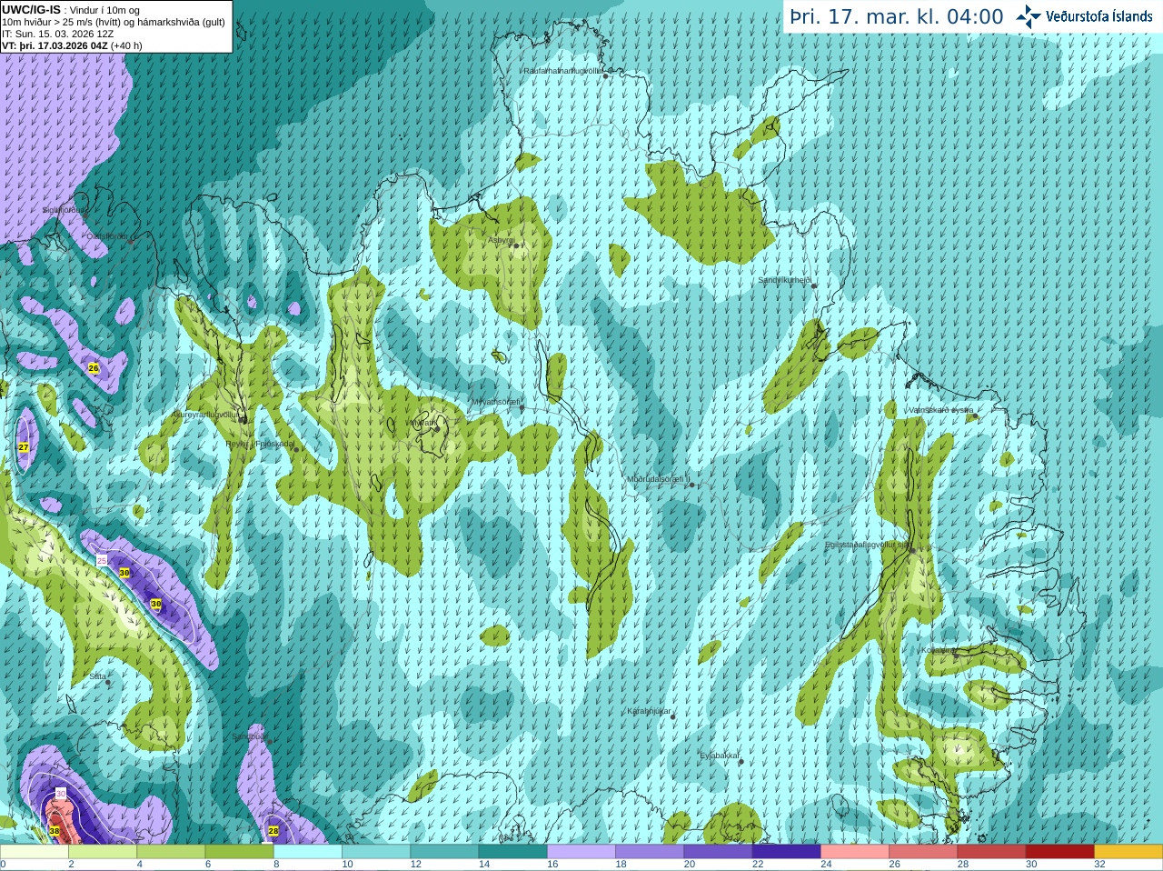Viewport: 1163px width, 871px height.
Task: Select the yellow 26 gust marker
Action: tap(94, 368)
